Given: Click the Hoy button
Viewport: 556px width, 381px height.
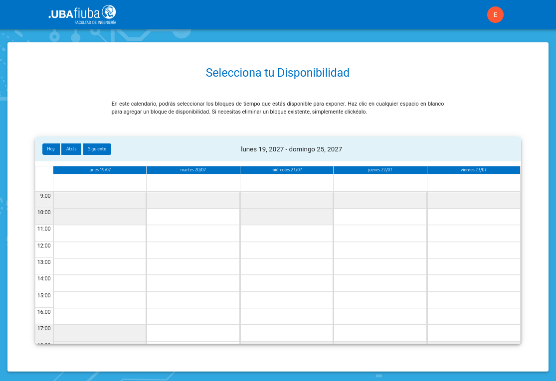Looking at the screenshot, I should (x=51, y=149).
